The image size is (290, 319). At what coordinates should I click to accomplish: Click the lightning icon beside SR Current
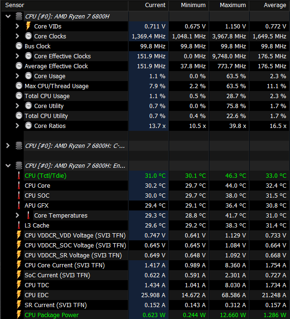(x=19, y=305)
